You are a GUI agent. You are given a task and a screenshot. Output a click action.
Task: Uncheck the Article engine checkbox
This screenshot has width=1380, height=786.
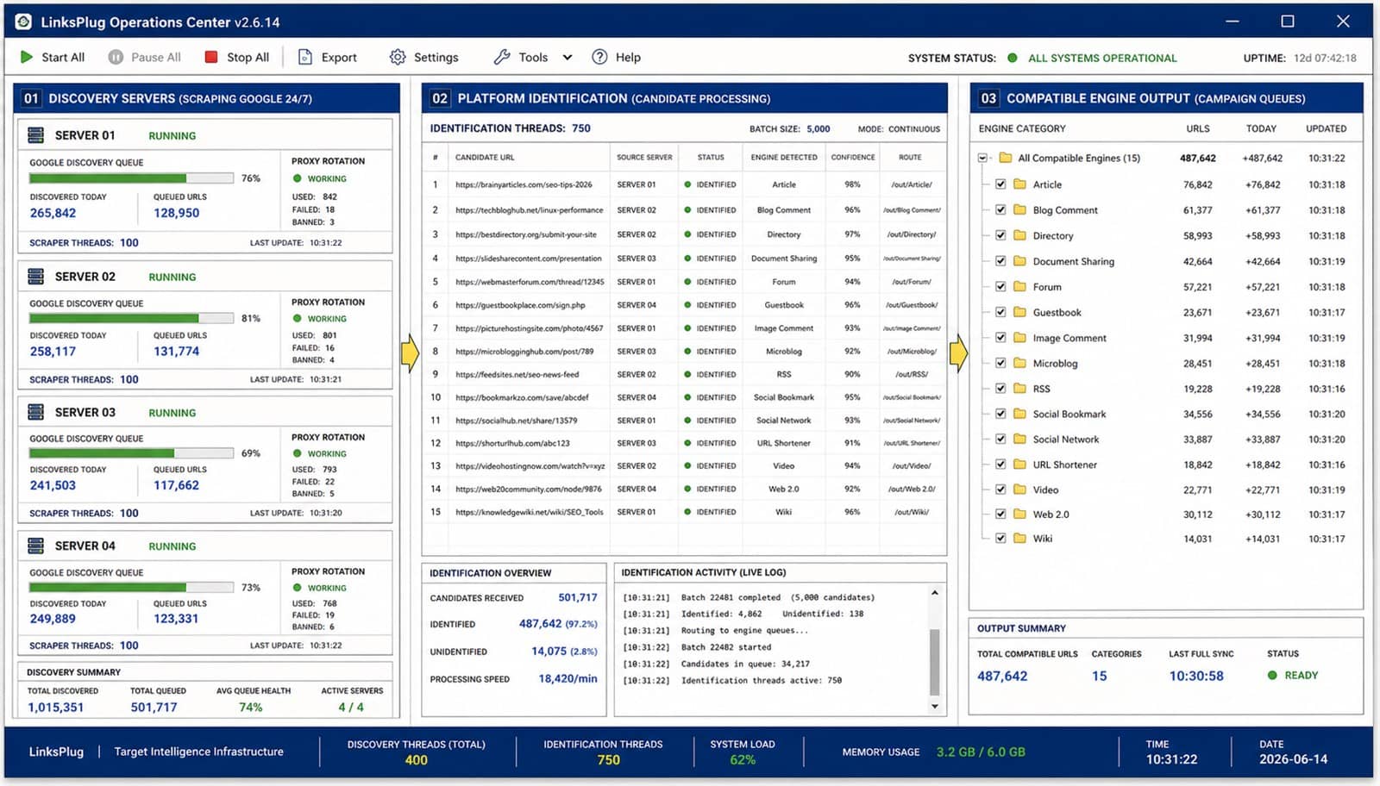tap(1000, 184)
